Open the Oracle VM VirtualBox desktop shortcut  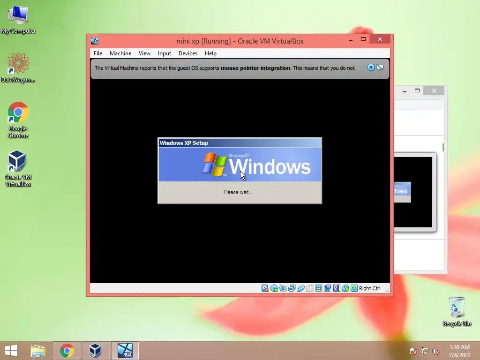[x=18, y=168]
